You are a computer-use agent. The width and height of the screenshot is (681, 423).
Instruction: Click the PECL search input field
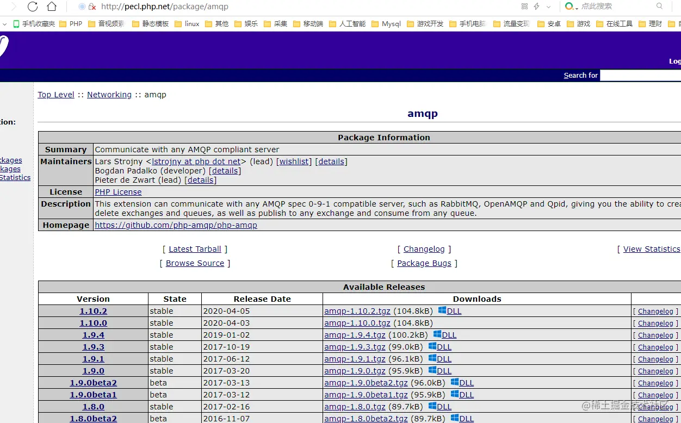click(x=641, y=76)
